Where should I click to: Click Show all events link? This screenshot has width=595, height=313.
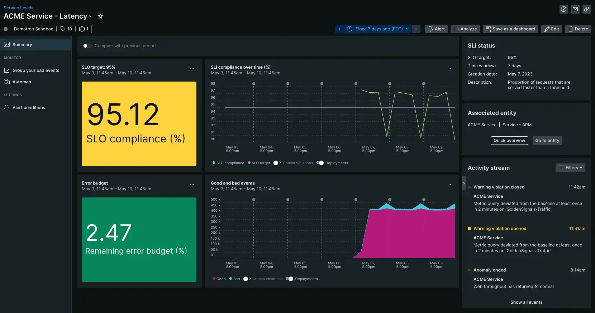(x=526, y=302)
